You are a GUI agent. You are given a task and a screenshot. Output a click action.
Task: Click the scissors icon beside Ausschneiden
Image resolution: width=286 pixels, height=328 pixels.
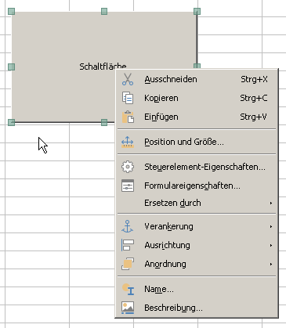pos(128,79)
